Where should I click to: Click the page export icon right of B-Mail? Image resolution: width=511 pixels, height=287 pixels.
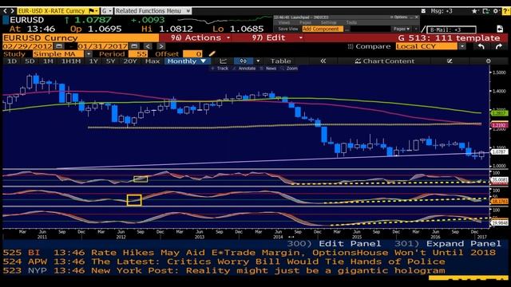(x=500, y=29)
